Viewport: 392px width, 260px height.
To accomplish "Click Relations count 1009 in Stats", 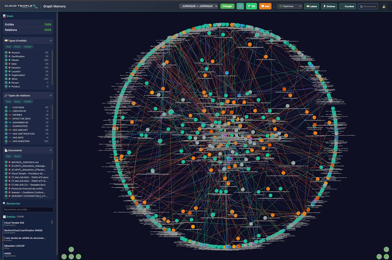I will tap(47, 30).
